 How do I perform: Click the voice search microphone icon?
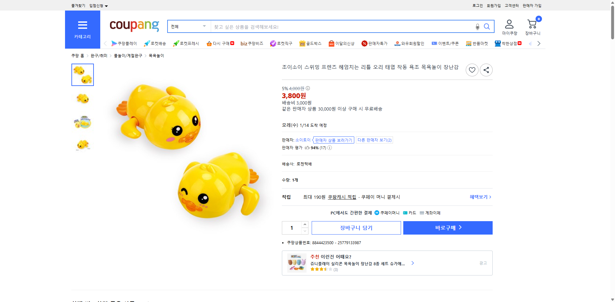pyautogui.click(x=477, y=27)
